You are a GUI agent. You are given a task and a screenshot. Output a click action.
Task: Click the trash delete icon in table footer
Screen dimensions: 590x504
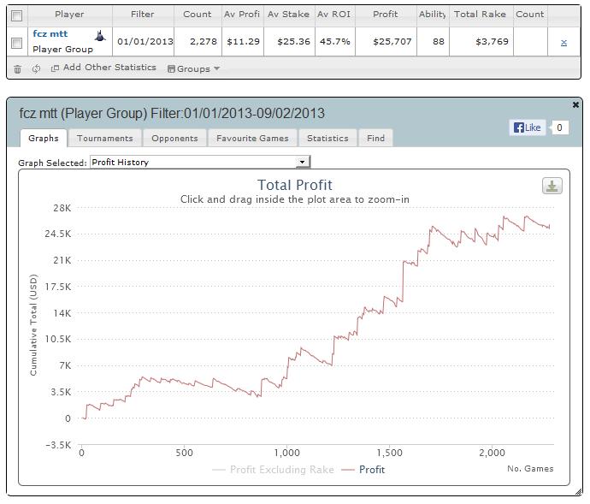click(17, 69)
